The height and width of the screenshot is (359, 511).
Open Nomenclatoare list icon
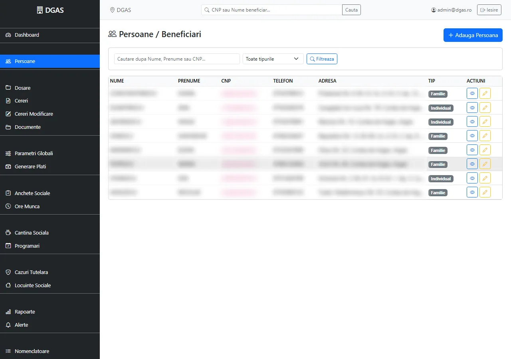pos(8,351)
